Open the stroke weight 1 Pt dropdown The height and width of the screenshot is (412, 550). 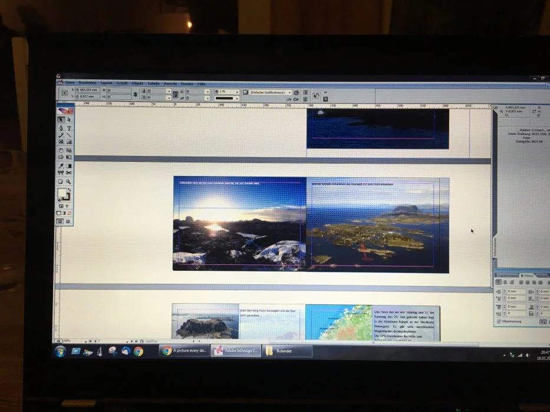[x=236, y=92]
